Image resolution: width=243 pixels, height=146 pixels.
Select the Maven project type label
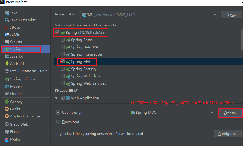(x=16, y=86)
